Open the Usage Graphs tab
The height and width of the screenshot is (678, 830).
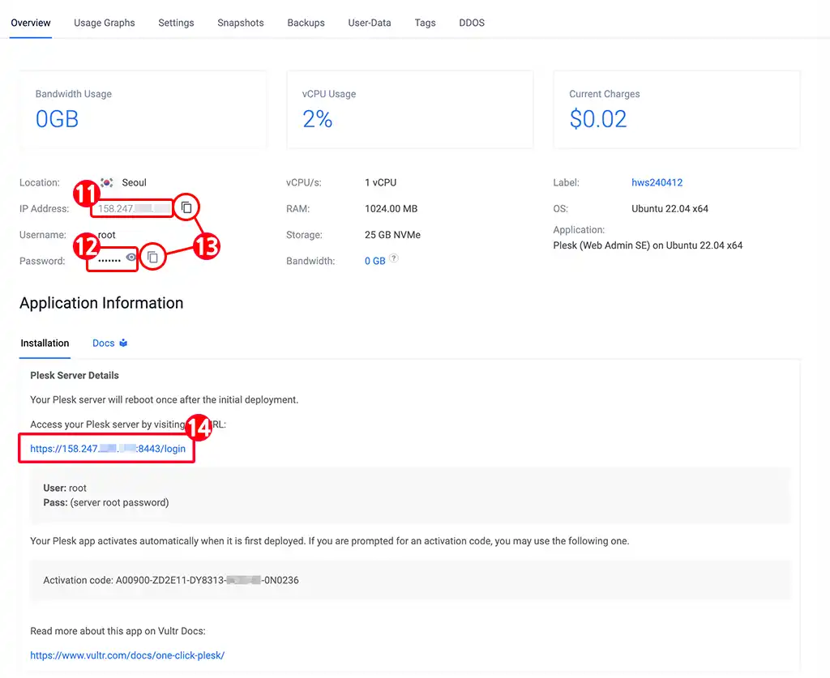(105, 23)
